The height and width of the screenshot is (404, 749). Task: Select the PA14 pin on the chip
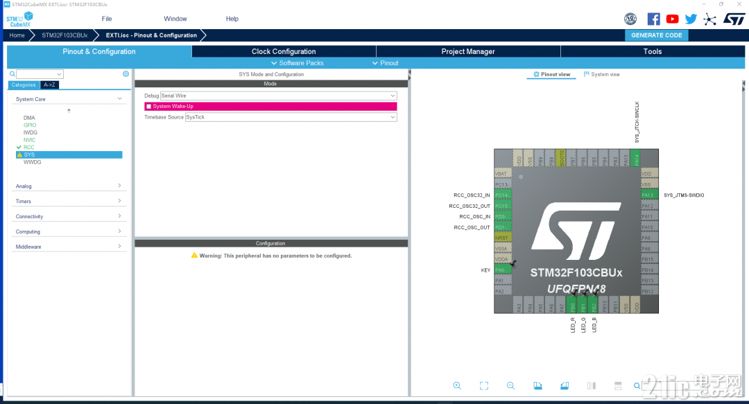coord(635,157)
